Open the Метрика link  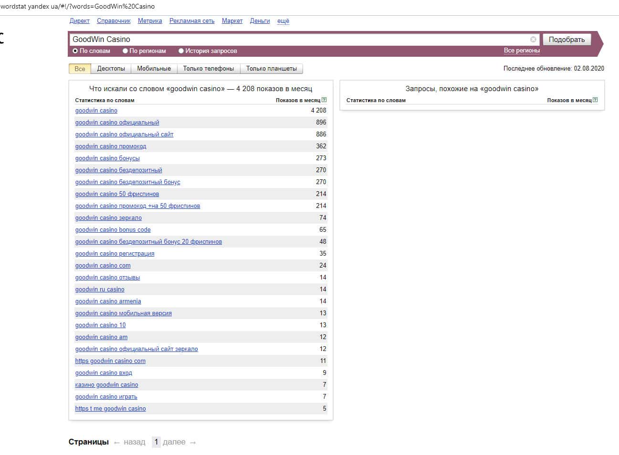coord(150,21)
